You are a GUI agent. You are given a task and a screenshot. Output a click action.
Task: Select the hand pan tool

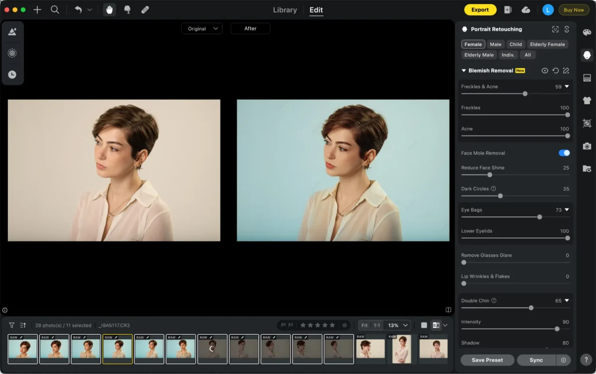coord(109,10)
